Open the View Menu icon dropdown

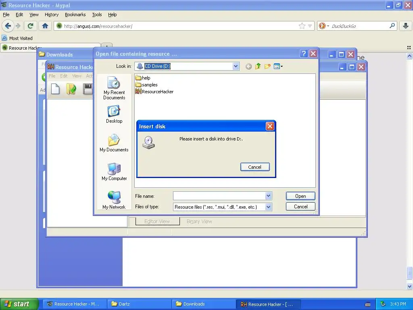click(278, 67)
